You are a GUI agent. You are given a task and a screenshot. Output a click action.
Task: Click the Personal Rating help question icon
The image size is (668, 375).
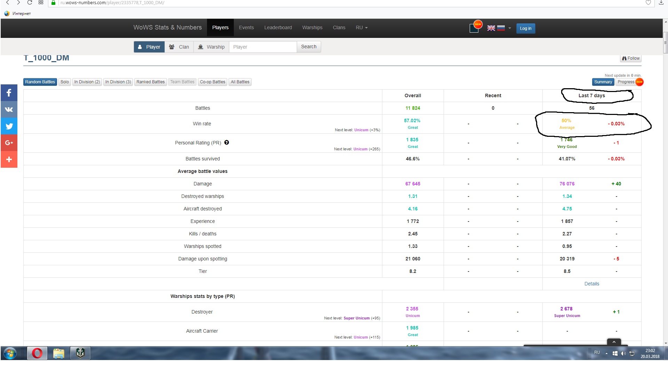pyautogui.click(x=226, y=142)
